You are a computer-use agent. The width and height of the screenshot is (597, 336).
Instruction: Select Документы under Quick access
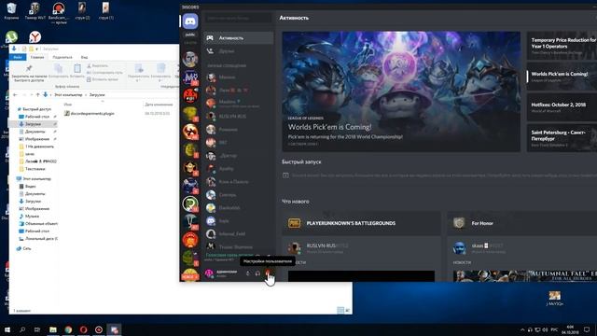click(x=35, y=132)
